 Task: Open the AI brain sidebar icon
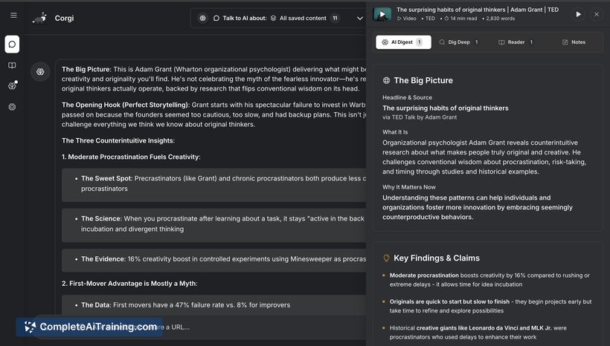[x=12, y=86]
